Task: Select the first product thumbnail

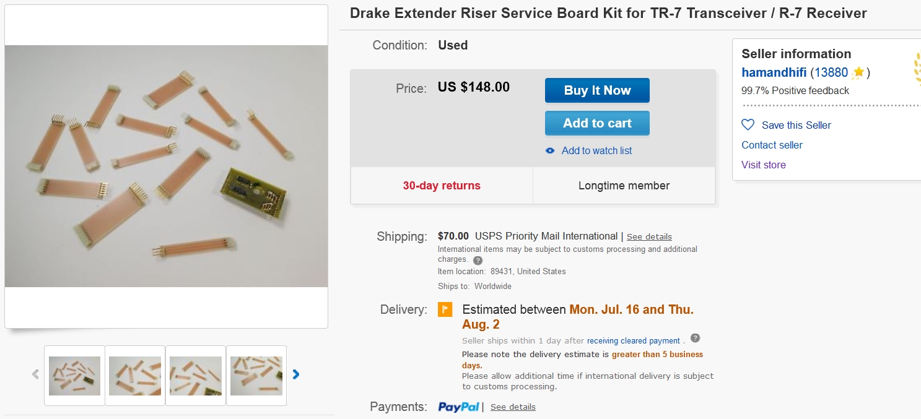Action: tap(74, 375)
